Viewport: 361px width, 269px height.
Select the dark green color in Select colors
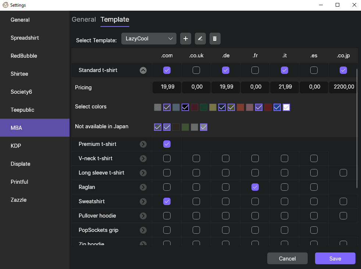click(204, 107)
